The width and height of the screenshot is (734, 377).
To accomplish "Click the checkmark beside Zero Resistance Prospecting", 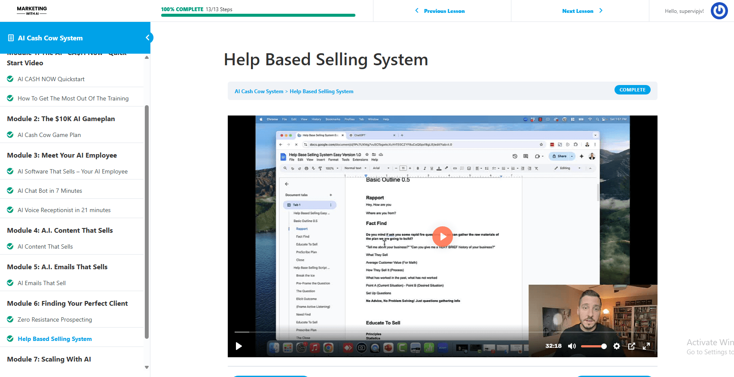I will [x=10, y=319].
